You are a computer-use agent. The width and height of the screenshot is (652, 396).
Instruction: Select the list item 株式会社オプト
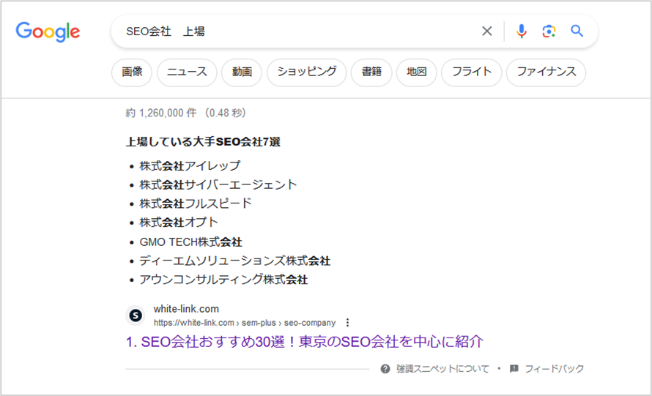(x=179, y=223)
